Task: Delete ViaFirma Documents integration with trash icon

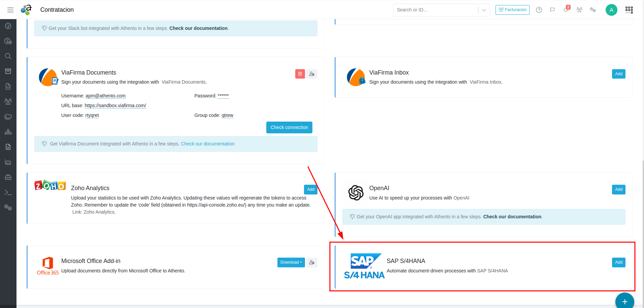Action: point(300,74)
